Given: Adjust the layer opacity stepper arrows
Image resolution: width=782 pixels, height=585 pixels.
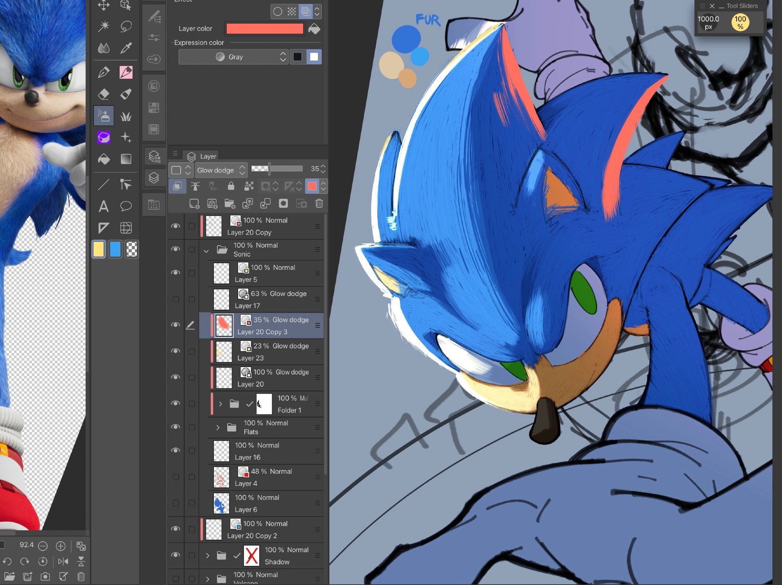Looking at the screenshot, I should pyautogui.click(x=323, y=169).
